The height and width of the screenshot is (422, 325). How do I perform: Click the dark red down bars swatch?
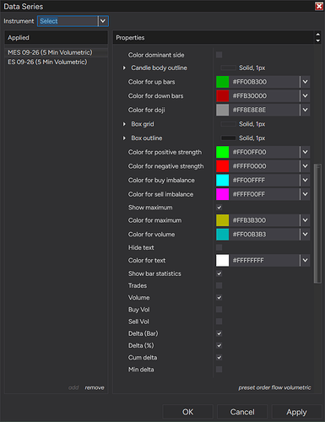click(222, 96)
